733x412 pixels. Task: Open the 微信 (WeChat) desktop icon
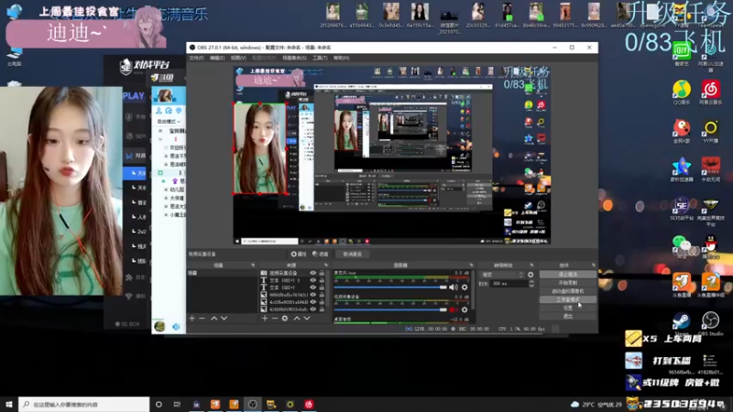pyautogui.click(x=682, y=246)
